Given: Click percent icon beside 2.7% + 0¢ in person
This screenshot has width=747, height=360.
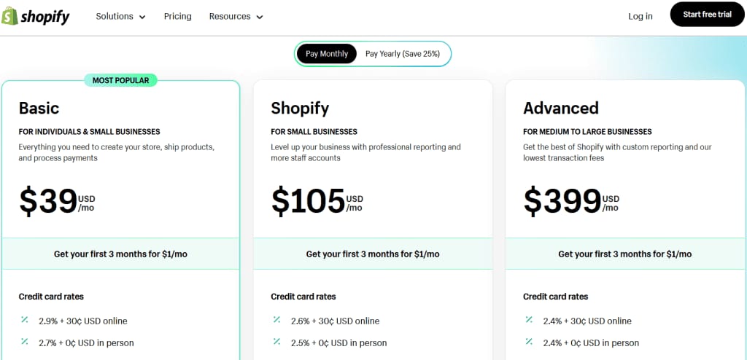Looking at the screenshot, I should 24,342.
